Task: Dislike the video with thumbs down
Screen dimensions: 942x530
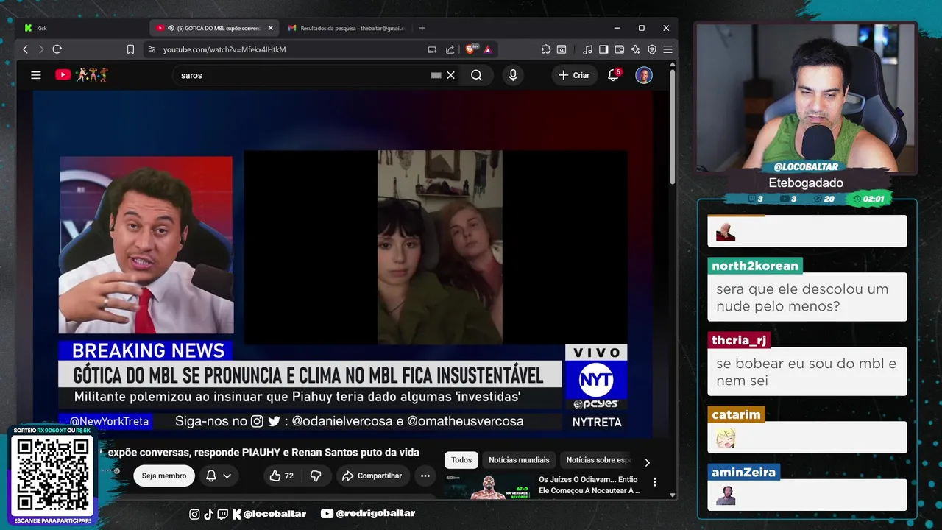Action: pos(316,476)
